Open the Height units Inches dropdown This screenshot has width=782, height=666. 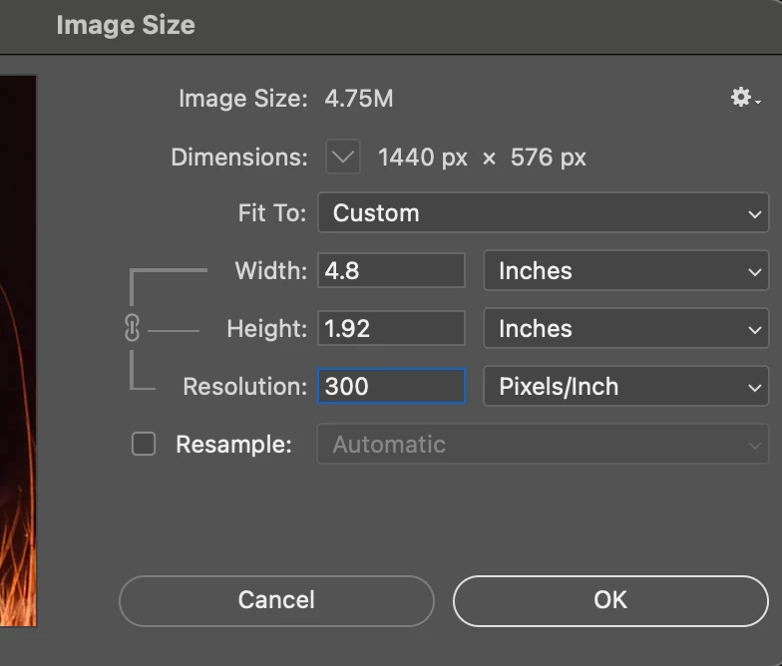point(625,329)
